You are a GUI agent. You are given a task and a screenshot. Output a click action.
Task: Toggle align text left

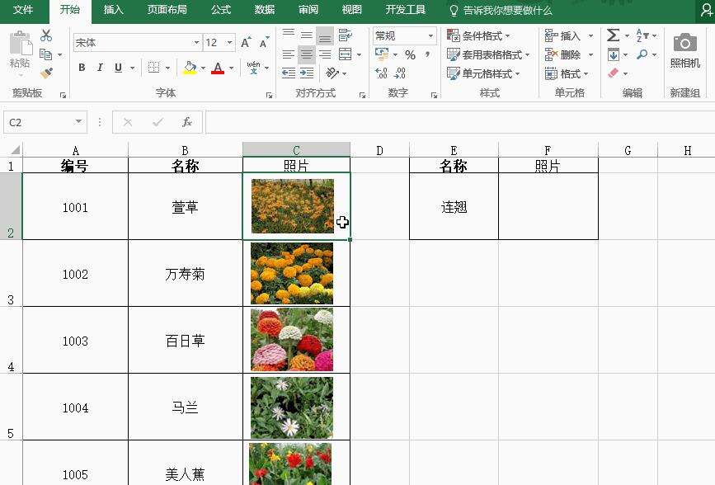coord(288,54)
